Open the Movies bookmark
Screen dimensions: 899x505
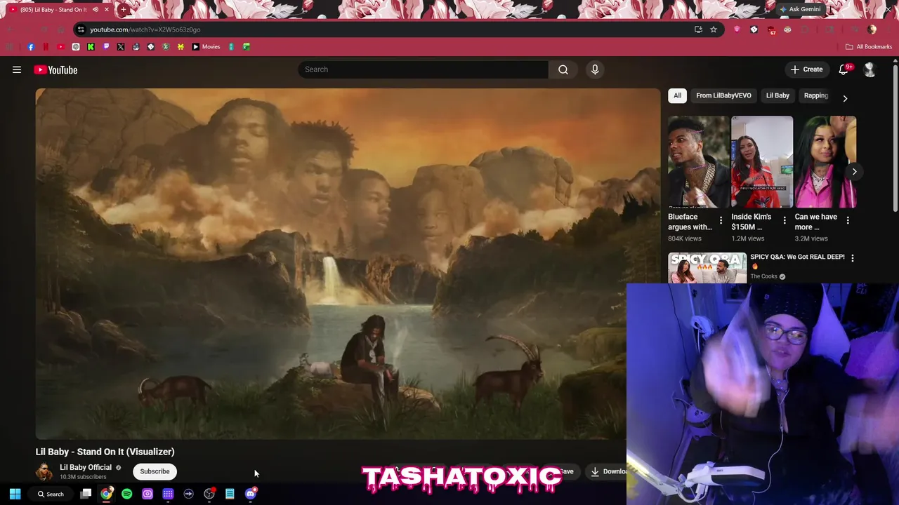point(206,47)
